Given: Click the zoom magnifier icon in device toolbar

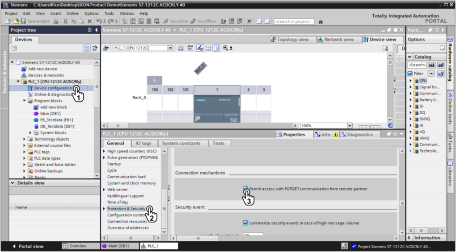Looking at the screenshot, I should click(226, 48).
